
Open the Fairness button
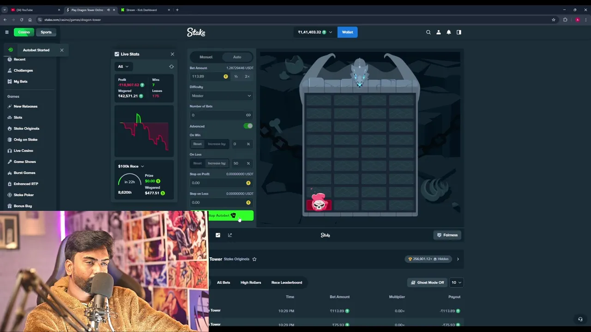point(447,235)
